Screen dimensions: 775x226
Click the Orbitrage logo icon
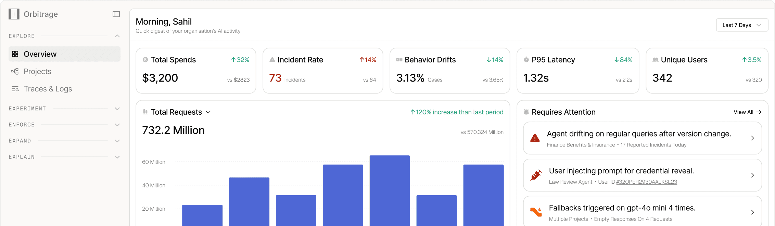point(14,14)
